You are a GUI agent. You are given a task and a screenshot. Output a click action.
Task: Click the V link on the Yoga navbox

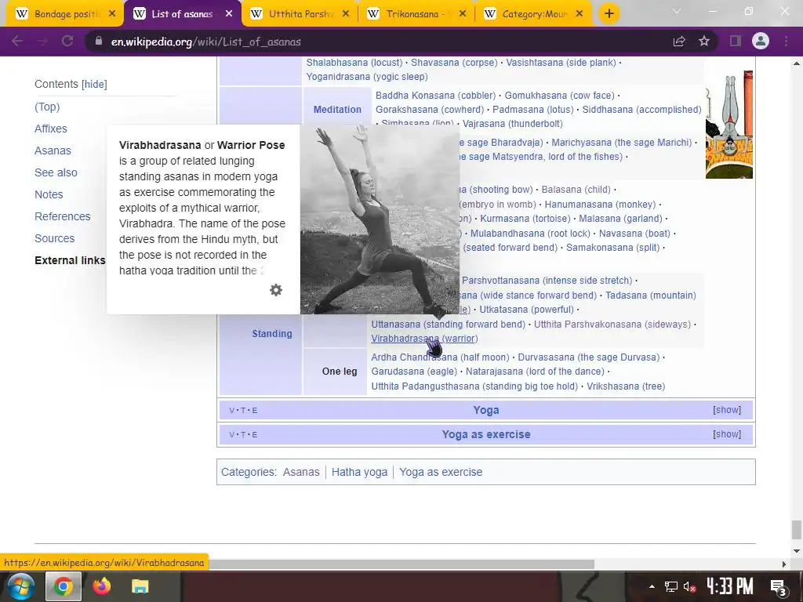coord(232,410)
